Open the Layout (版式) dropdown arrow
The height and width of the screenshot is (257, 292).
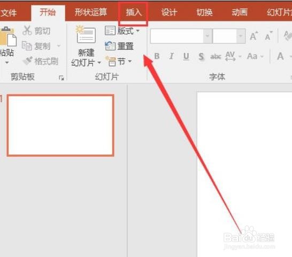click(138, 30)
